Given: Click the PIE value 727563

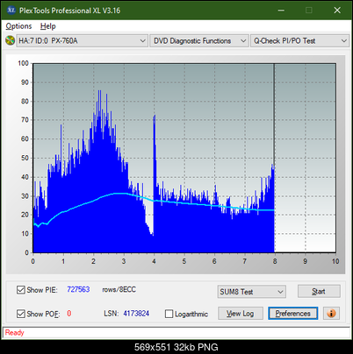Looking at the screenshot, I should (x=78, y=289).
